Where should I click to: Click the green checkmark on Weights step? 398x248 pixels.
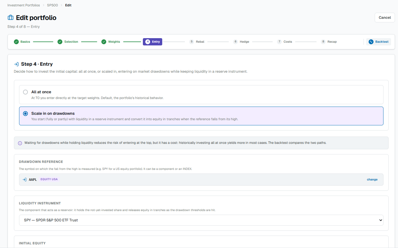pyautogui.click(x=104, y=42)
